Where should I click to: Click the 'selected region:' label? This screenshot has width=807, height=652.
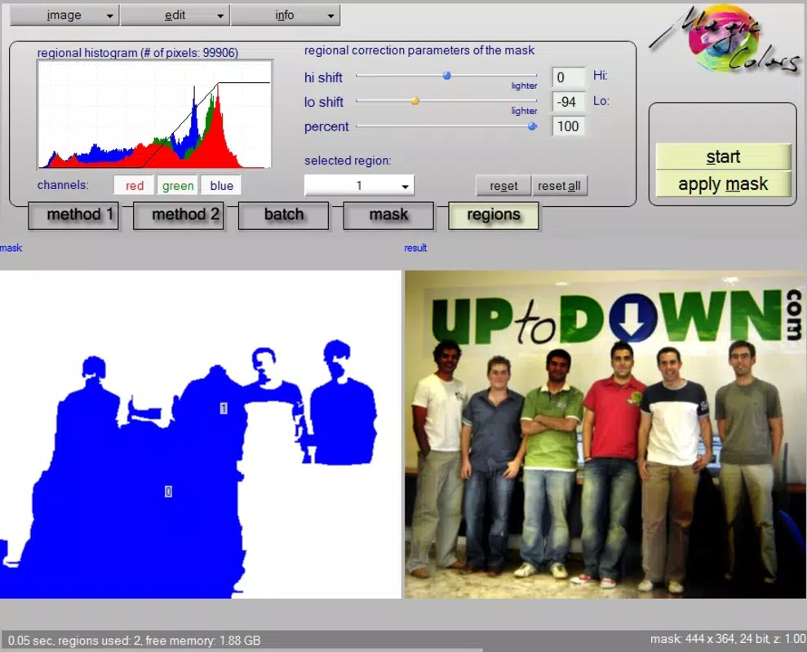348,161
